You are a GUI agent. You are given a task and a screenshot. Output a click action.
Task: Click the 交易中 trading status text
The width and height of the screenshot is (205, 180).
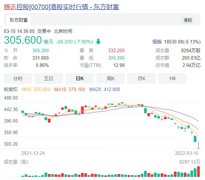point(44,31)
